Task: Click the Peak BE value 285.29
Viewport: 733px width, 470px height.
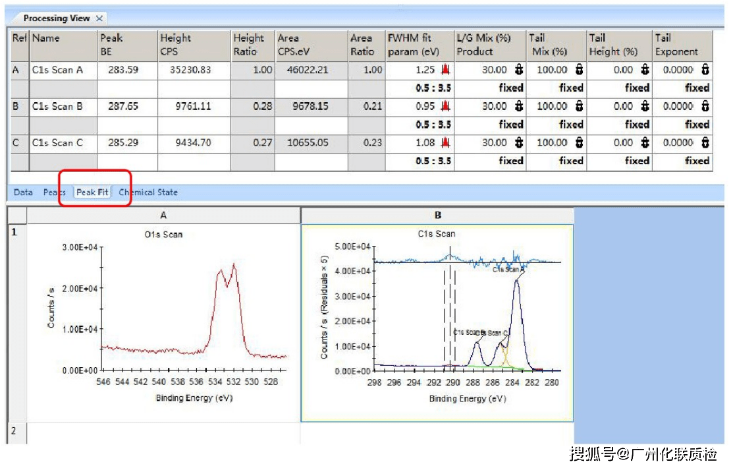Action: [123, 143]
